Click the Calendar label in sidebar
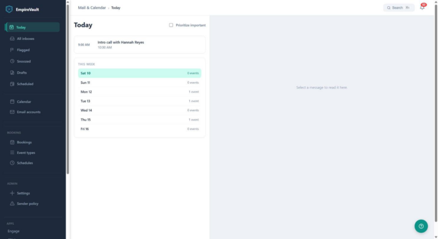438x239 pixels. (24, 102)
